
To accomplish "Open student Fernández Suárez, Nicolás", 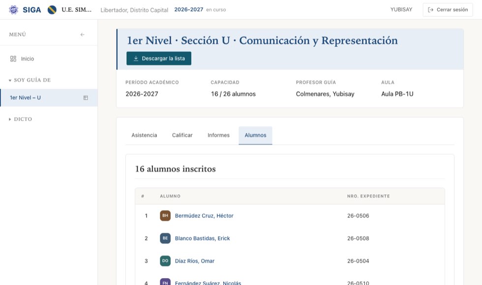I will tap(208, 283).
